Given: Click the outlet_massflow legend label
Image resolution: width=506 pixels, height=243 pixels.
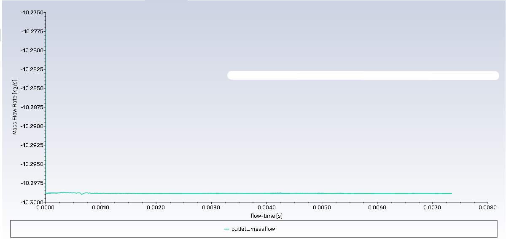Looking at the screenshot, I should pyautogui.click(x=253, y=229).
